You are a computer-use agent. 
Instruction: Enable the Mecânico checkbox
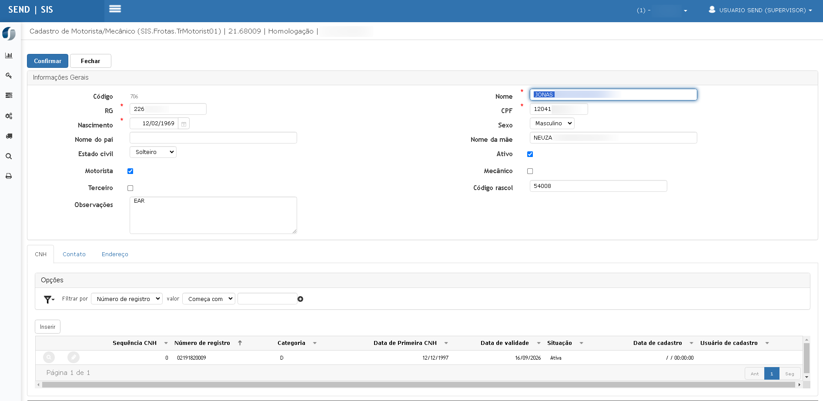[x=530, y=171]
